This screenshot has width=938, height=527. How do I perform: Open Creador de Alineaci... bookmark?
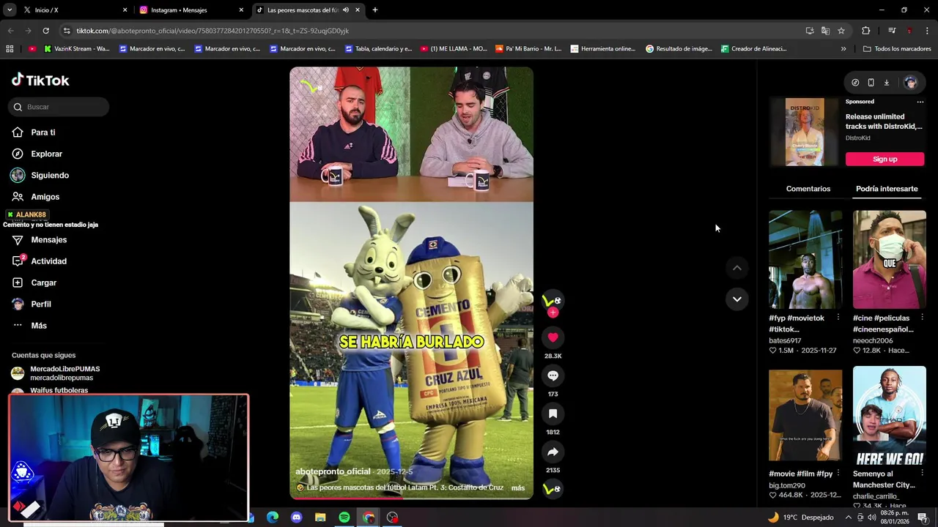coord(753,49)
